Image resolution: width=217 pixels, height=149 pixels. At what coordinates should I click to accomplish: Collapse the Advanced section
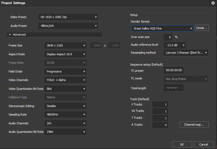tap(54, 35)
